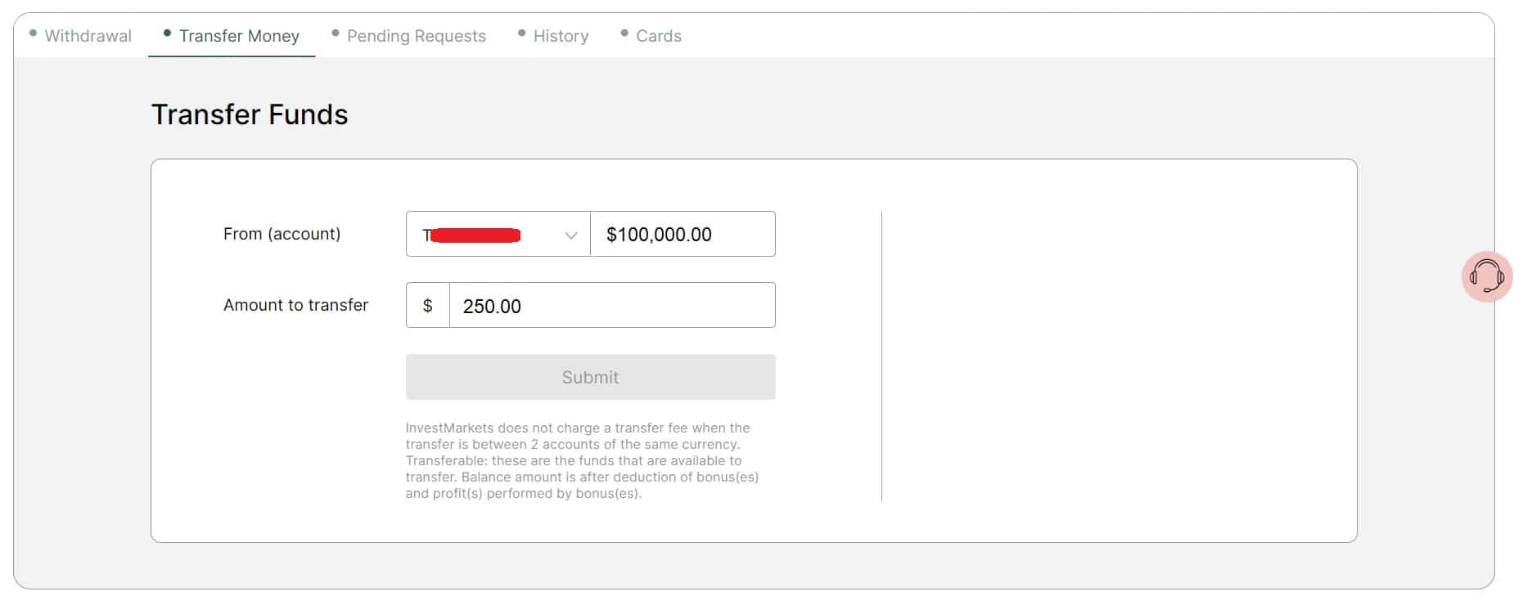Switch to the Withdrawal tab
Image resolution: width=1523 pixels, height=605 pixels.
(88, 35)
